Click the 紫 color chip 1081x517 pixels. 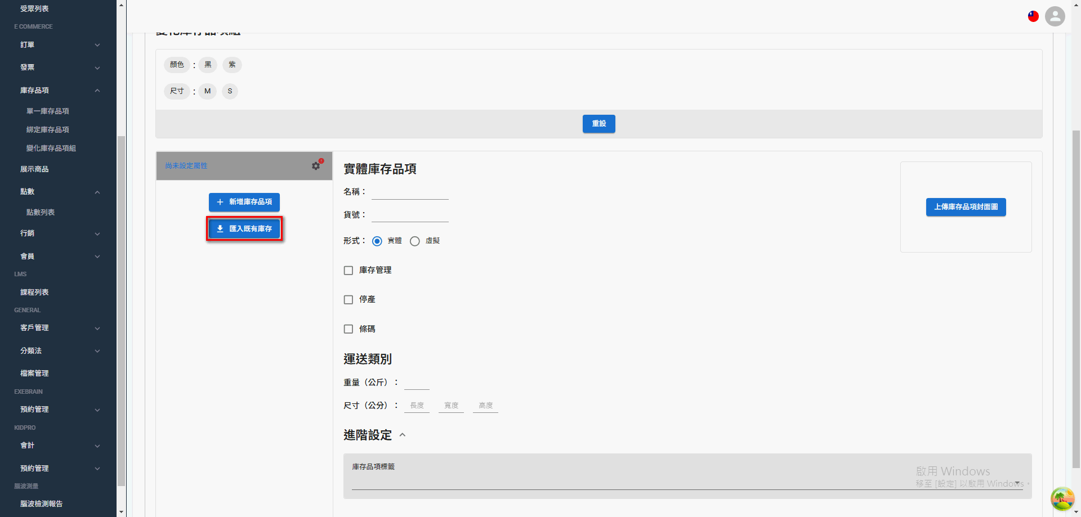[232, 65]
